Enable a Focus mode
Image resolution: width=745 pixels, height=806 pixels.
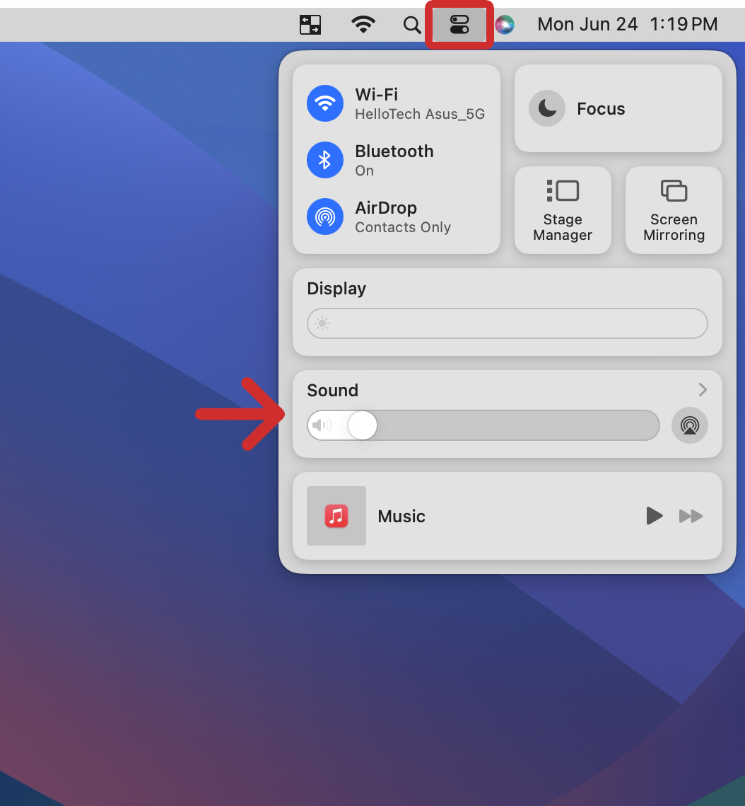[x=601, y=108]
